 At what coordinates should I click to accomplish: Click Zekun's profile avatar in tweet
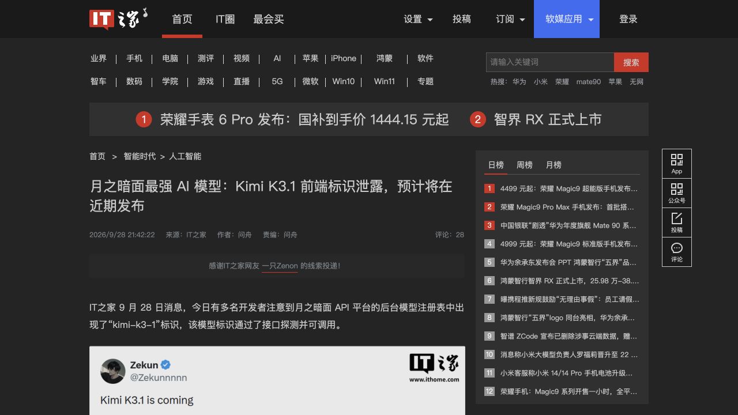[x=113, y=371]
